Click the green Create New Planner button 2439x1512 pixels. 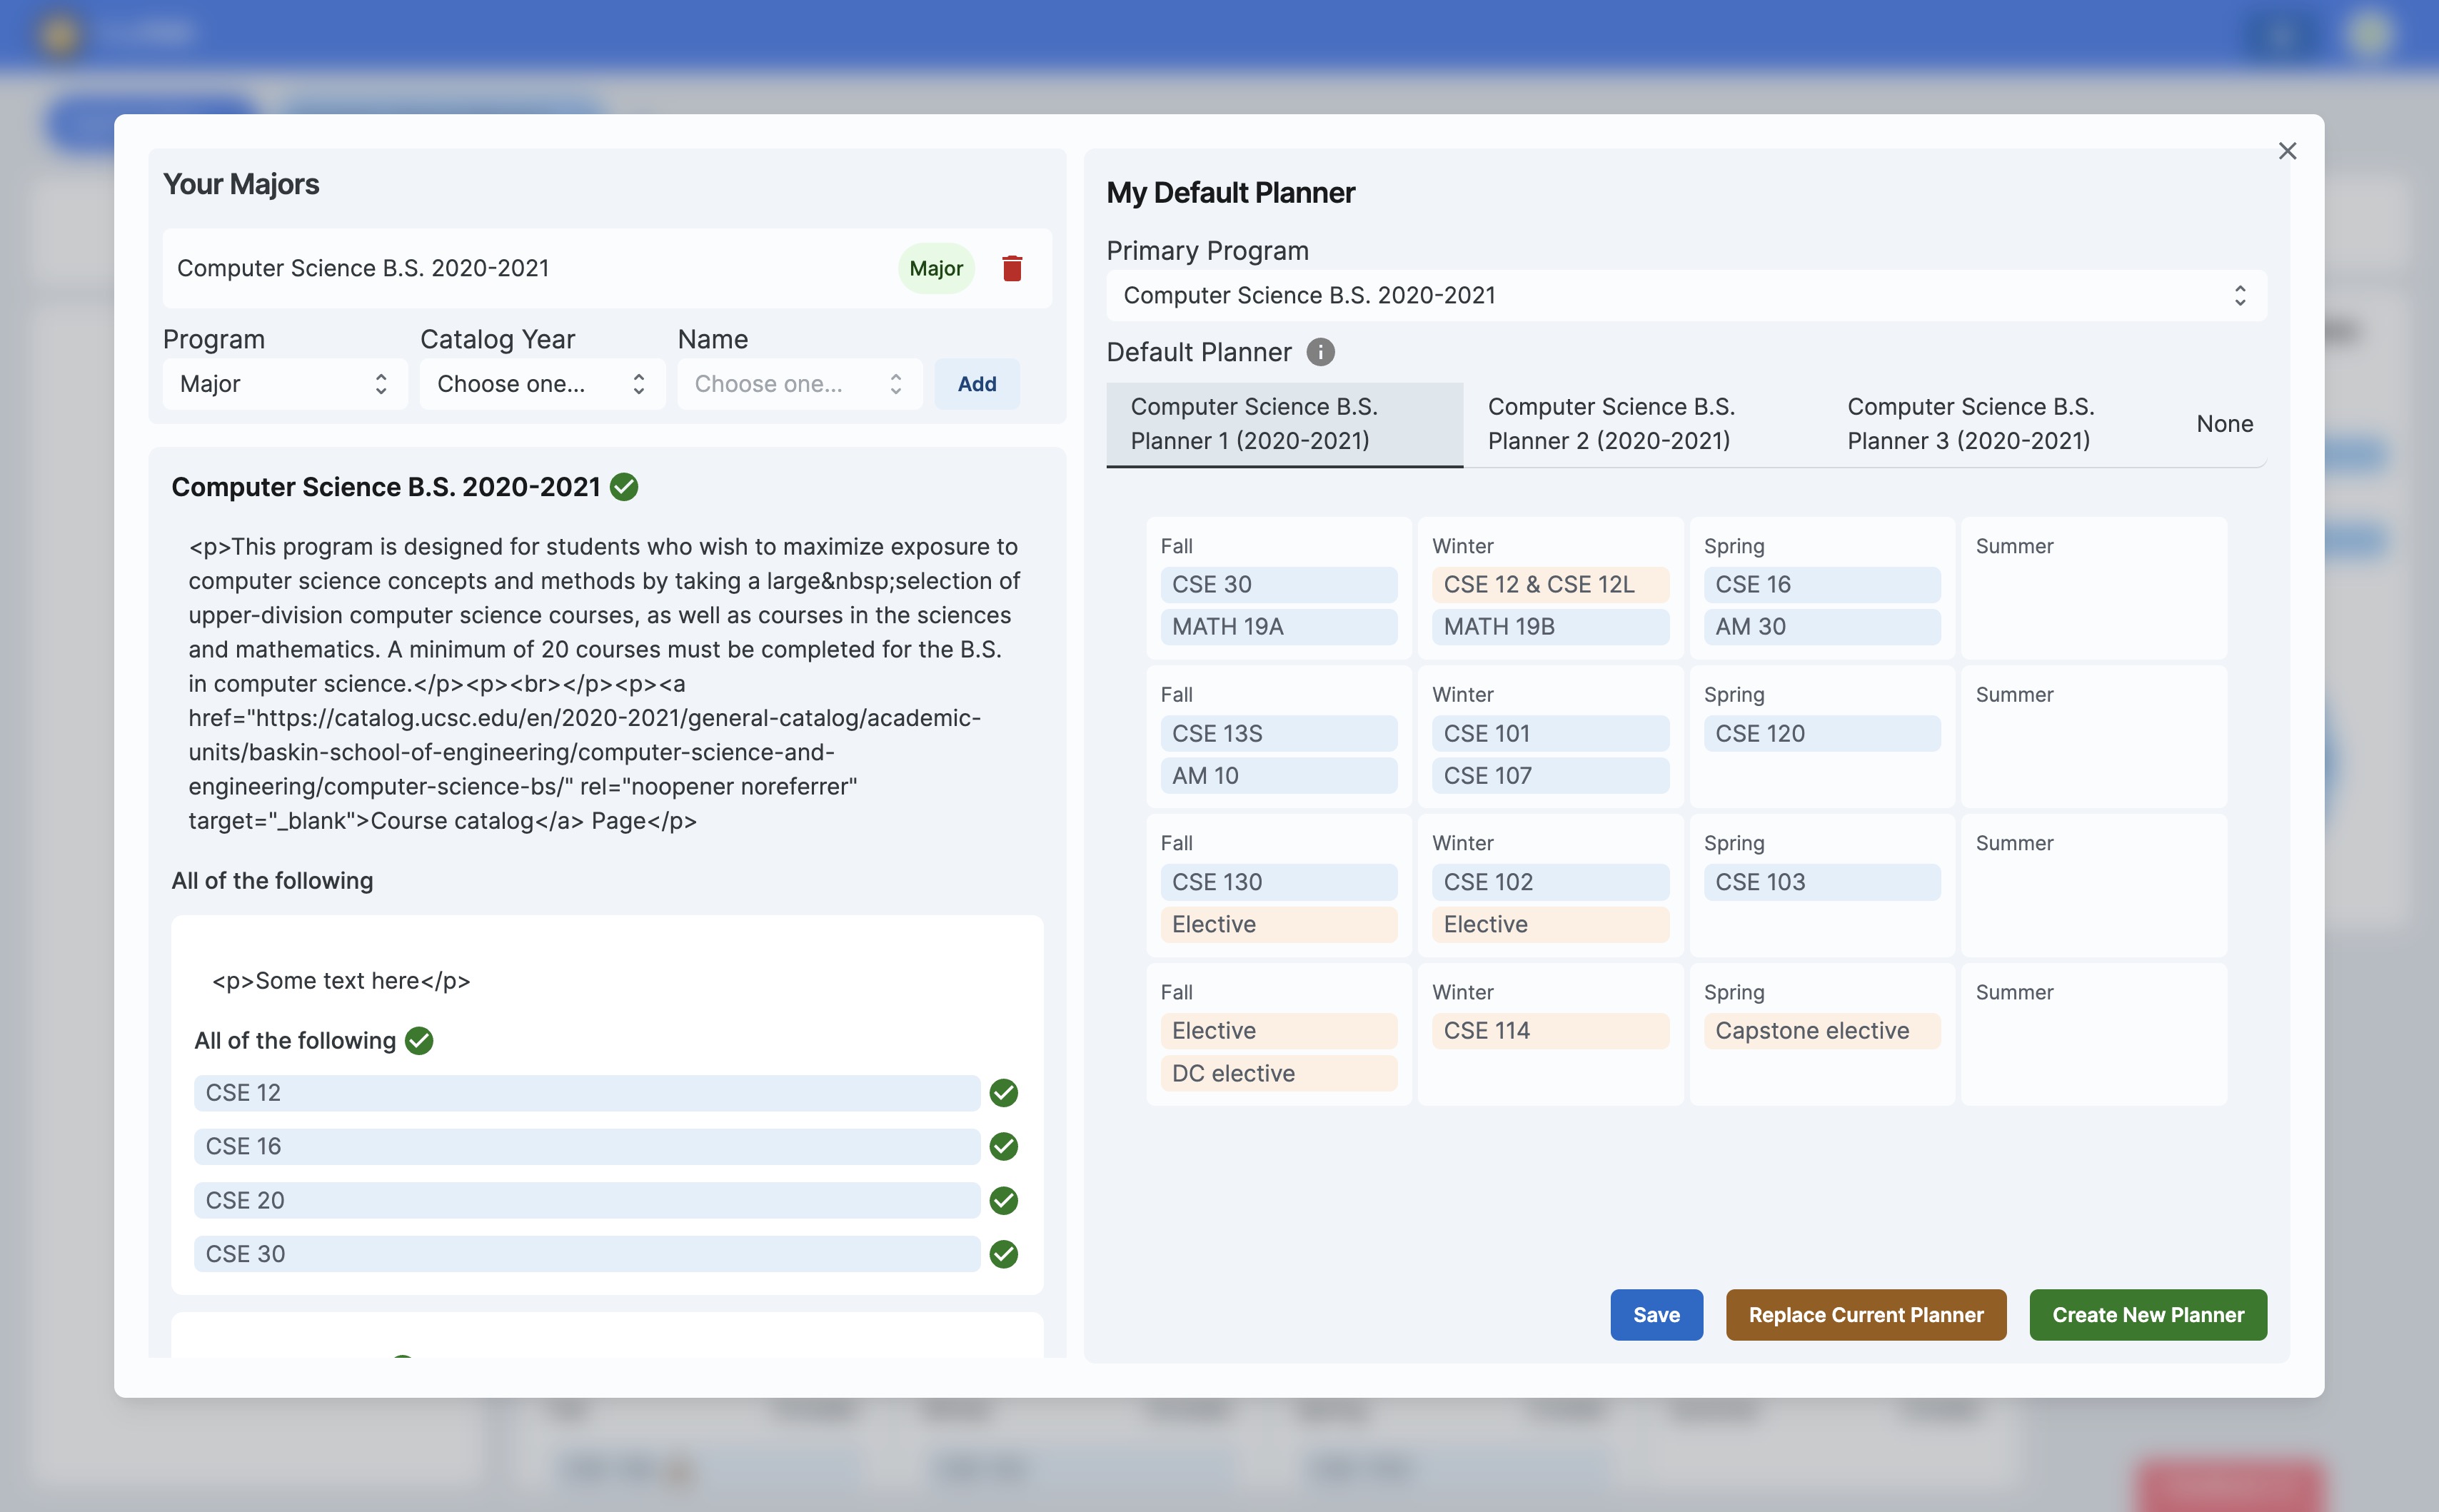pyautogui.click(x=2147, y=1315)
